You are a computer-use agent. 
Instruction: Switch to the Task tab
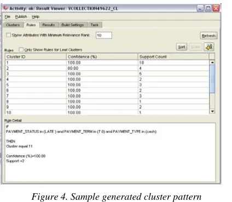95,25
